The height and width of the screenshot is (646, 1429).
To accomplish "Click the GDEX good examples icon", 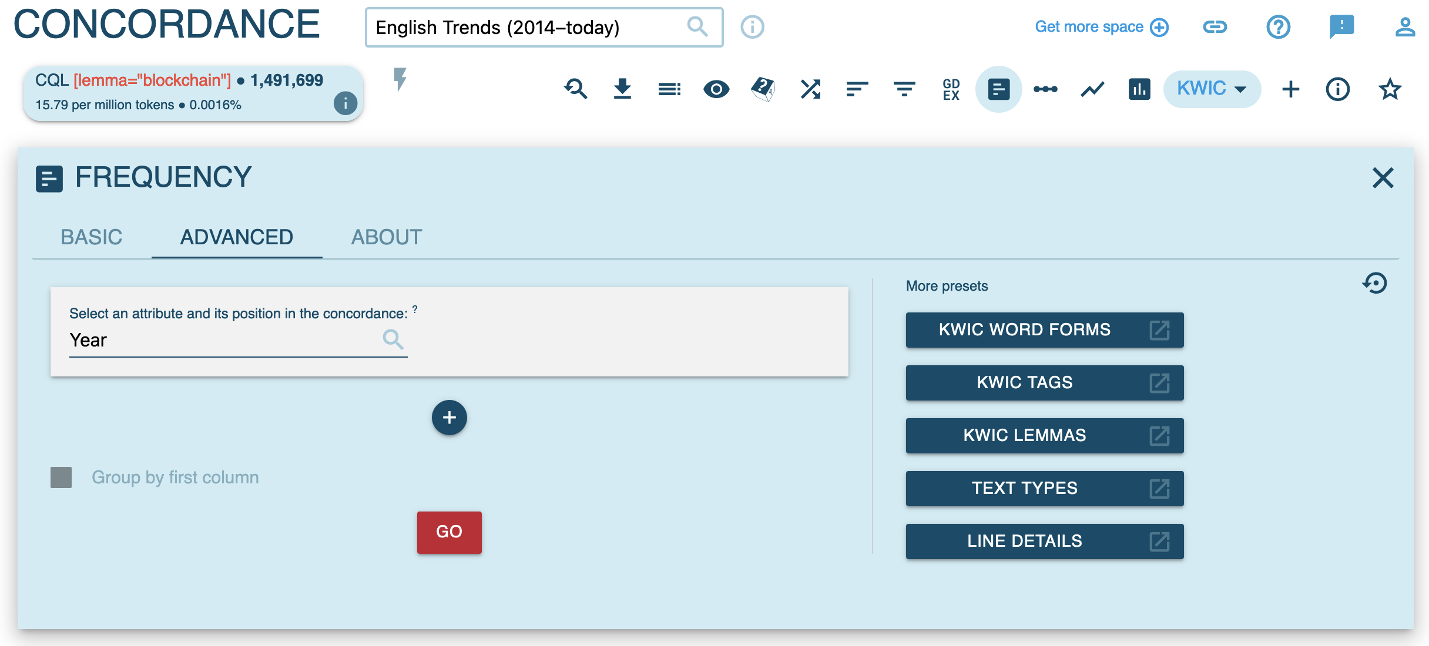I will click(x=951, y=89).
